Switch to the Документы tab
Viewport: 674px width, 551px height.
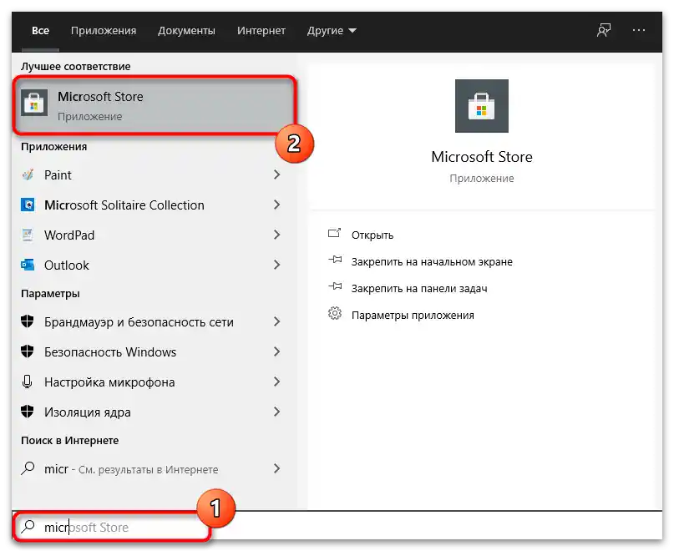(186, 31)
